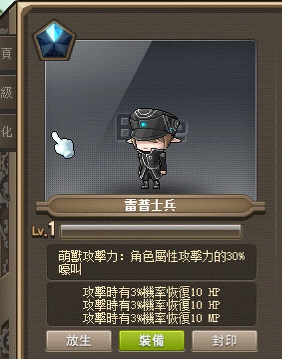The width and height of the screenshot is (282, 359).
Task: Click the soldier's black cap with cyan light
Action: 154,124
